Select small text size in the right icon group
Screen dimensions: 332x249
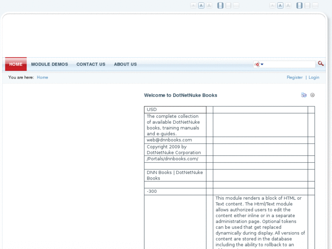click(x=272, y=5)
